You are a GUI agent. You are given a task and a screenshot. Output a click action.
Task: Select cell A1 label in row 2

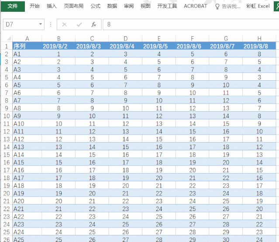[27, 54]
